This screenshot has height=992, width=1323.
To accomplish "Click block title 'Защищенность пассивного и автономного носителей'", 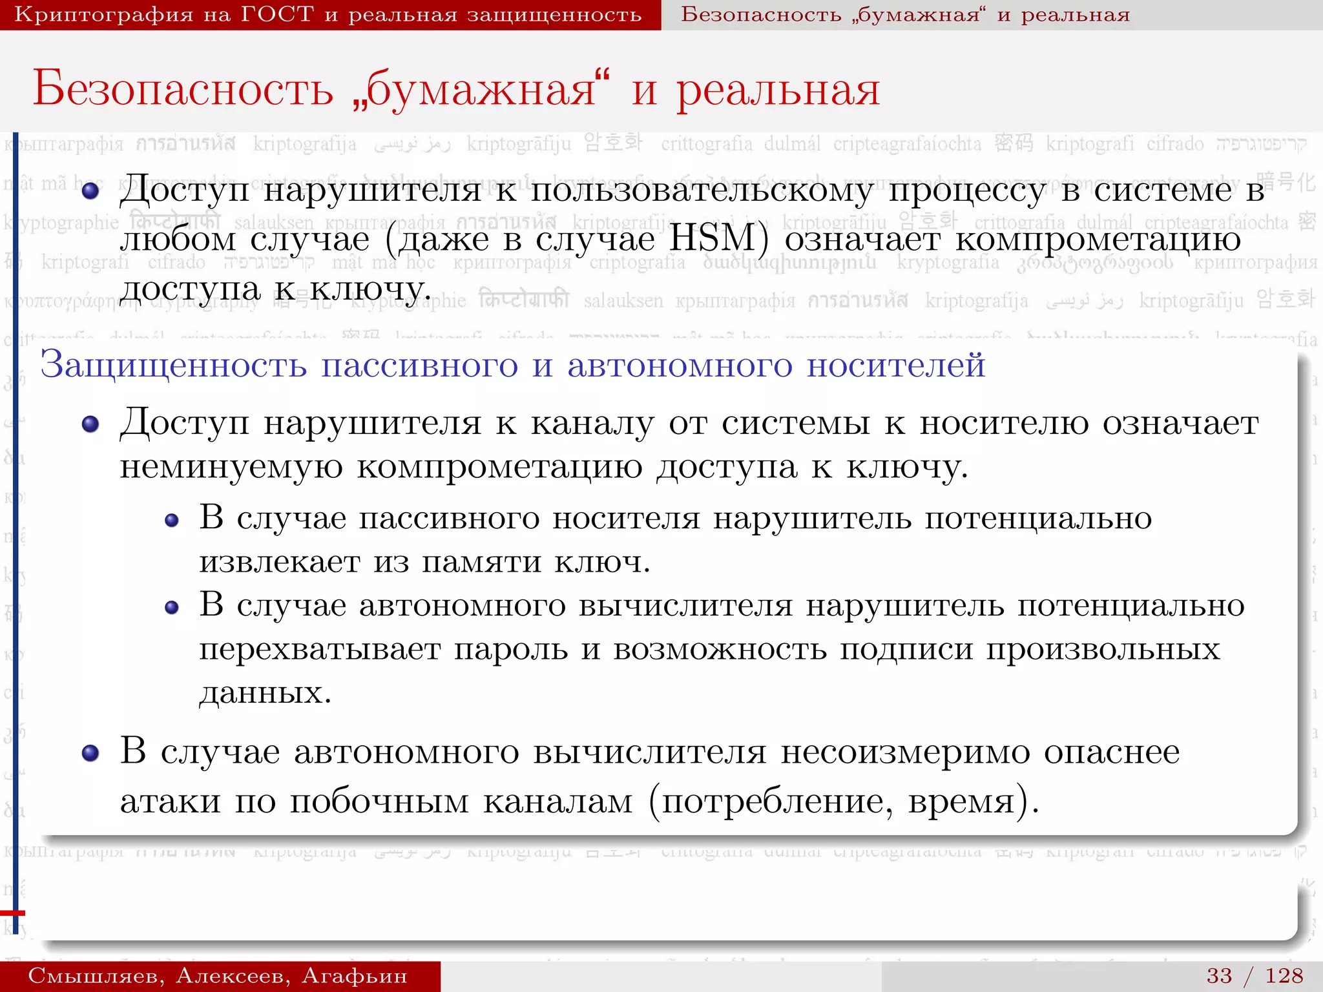I will coord(513,364).
